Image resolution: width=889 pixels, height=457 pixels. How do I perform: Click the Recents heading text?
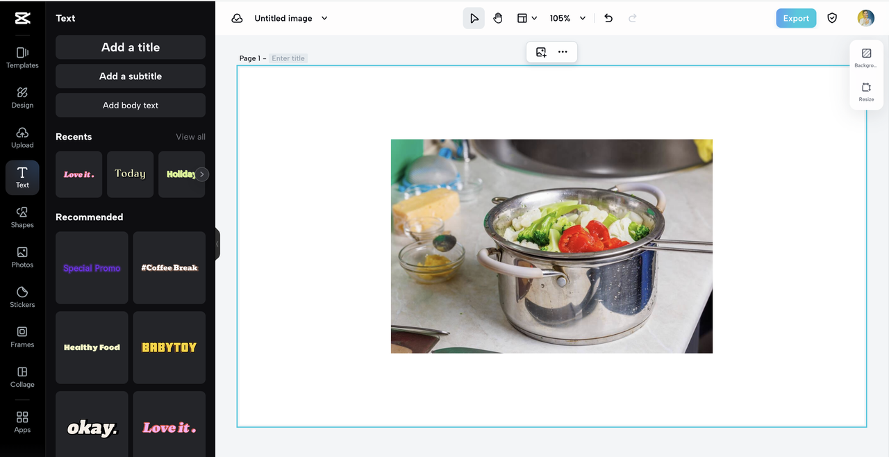74,137
